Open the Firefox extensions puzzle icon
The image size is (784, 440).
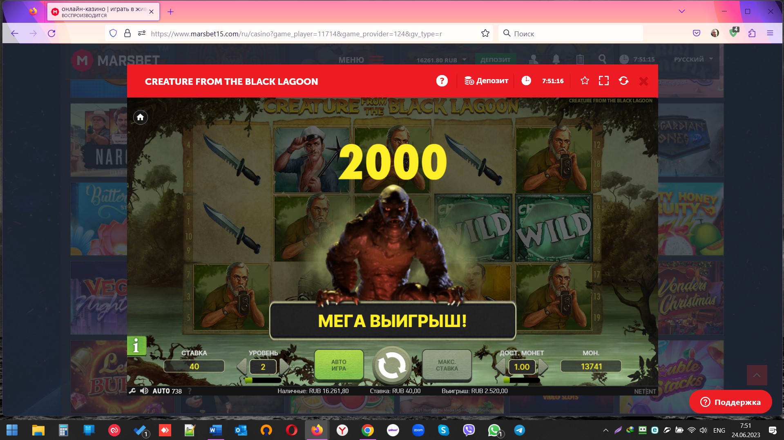tap(752, 33)
